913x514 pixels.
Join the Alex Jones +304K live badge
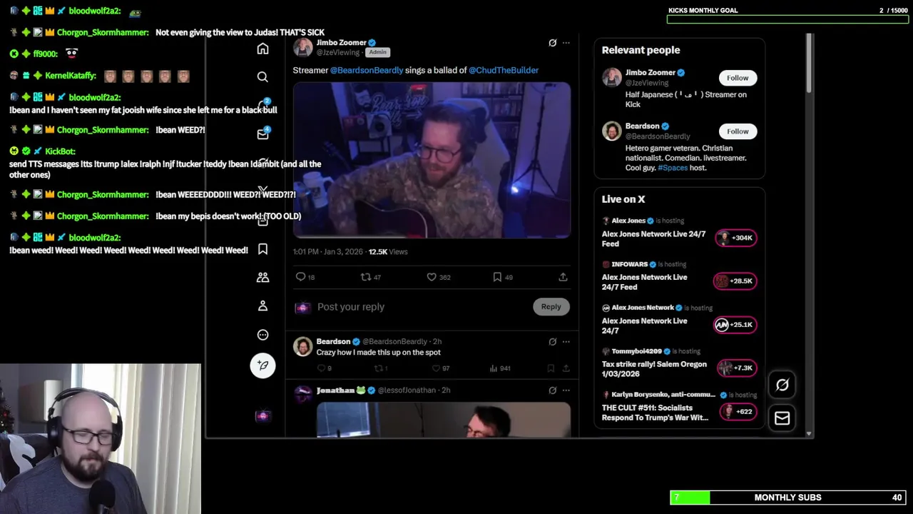coord(736,238)
